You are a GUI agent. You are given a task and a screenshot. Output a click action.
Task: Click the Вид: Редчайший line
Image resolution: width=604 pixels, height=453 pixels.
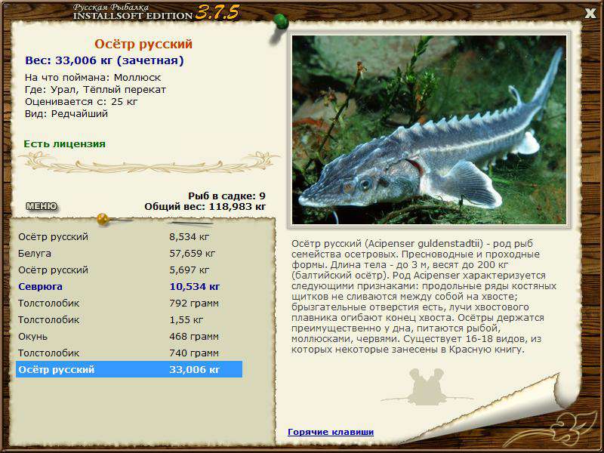66,114
